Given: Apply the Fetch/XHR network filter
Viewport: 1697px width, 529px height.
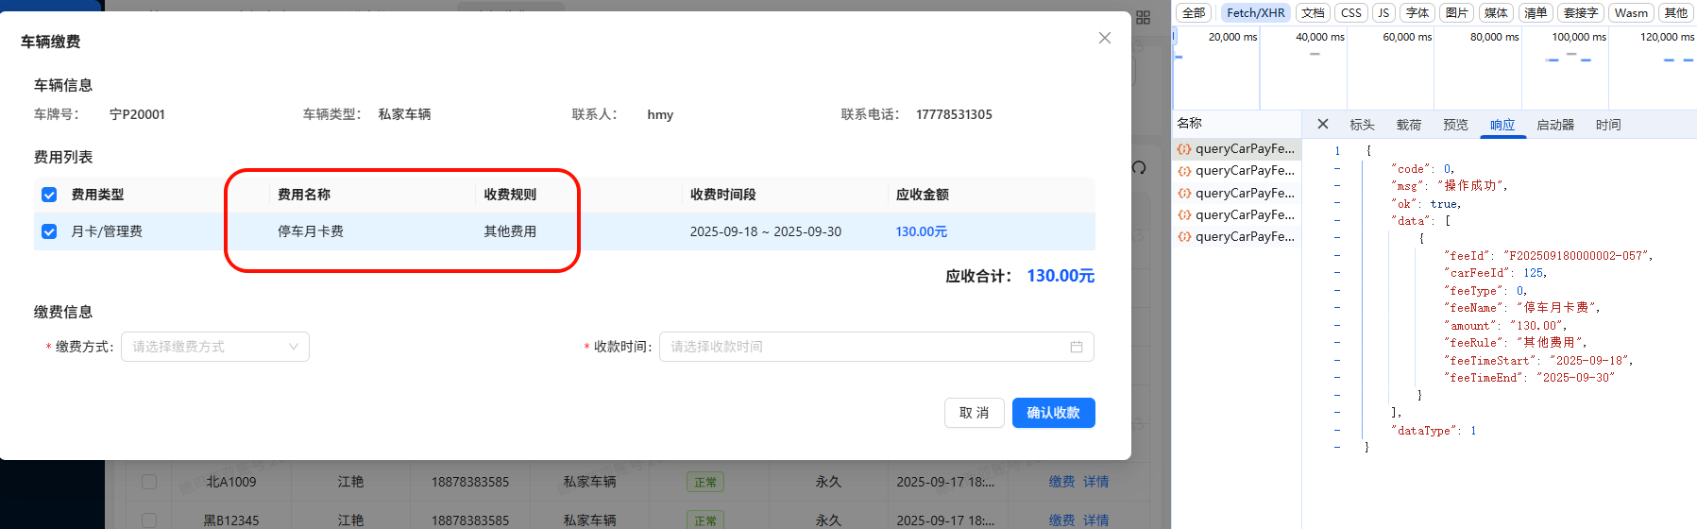Looking at the screenshot, I should (x=1255, y=13).
